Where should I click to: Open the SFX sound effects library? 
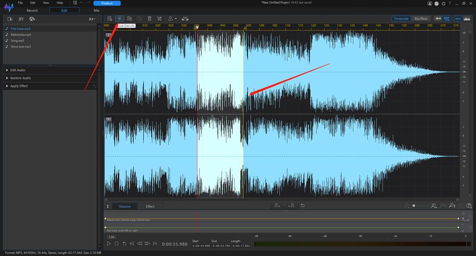21,19
